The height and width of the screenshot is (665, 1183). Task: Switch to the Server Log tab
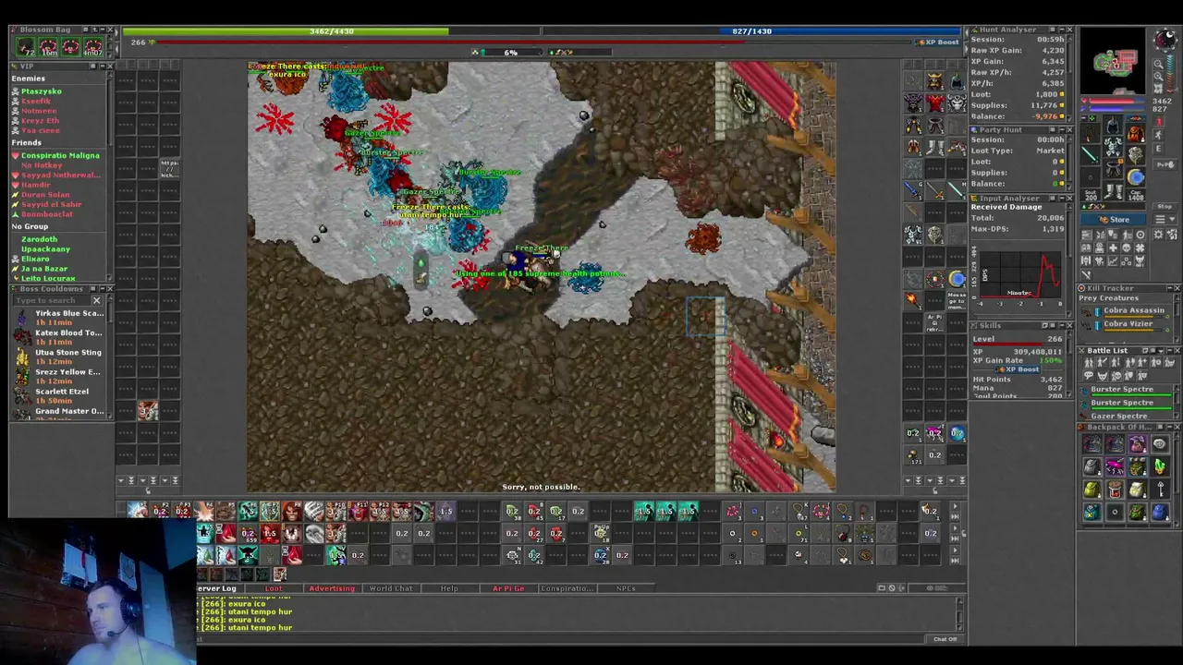tap(217, 588)
